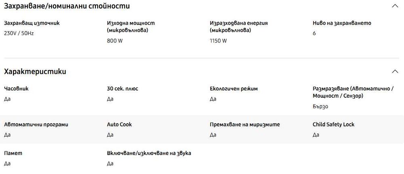Click the Часовник feature label
The width and height of the screenshot is (404, 174).
pos(16,89)
